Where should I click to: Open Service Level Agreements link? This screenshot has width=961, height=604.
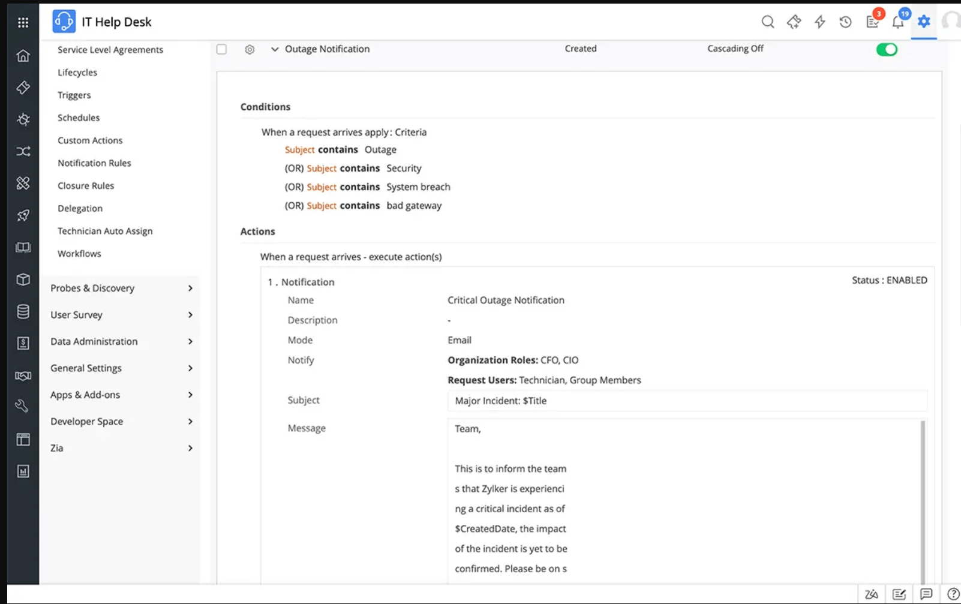(x=110, y=50)
